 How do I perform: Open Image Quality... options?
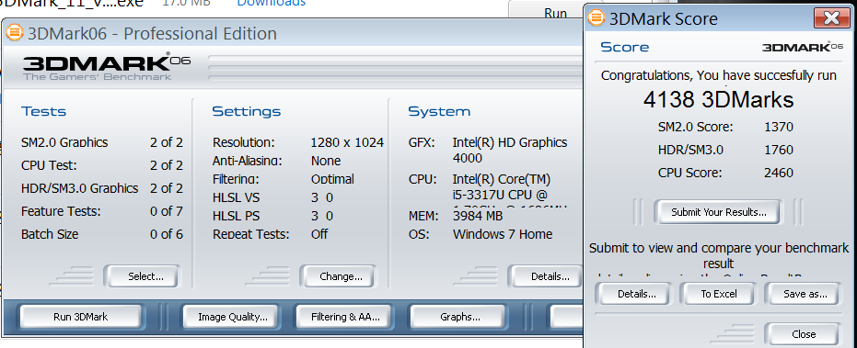pyautogui.click(x=230, y=317)
